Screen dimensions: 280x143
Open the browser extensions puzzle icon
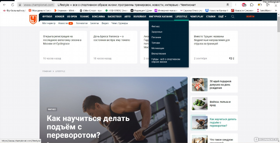[252, 5]
